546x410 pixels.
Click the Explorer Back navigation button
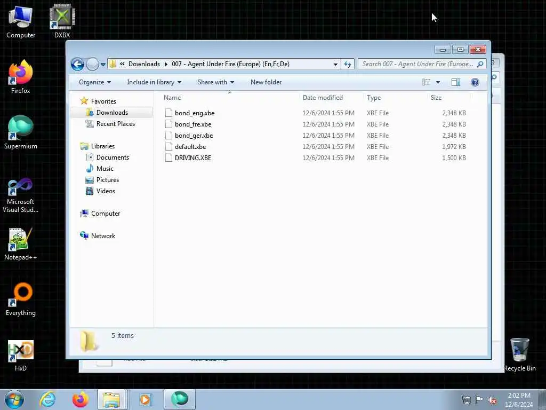click(77, 64)
